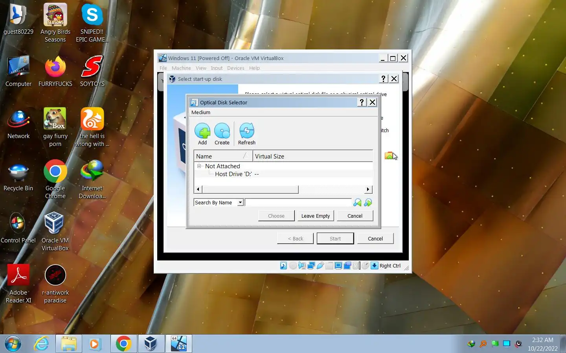
Task: Open the Search By Name dropdown
Action: [x=240, y=202]
